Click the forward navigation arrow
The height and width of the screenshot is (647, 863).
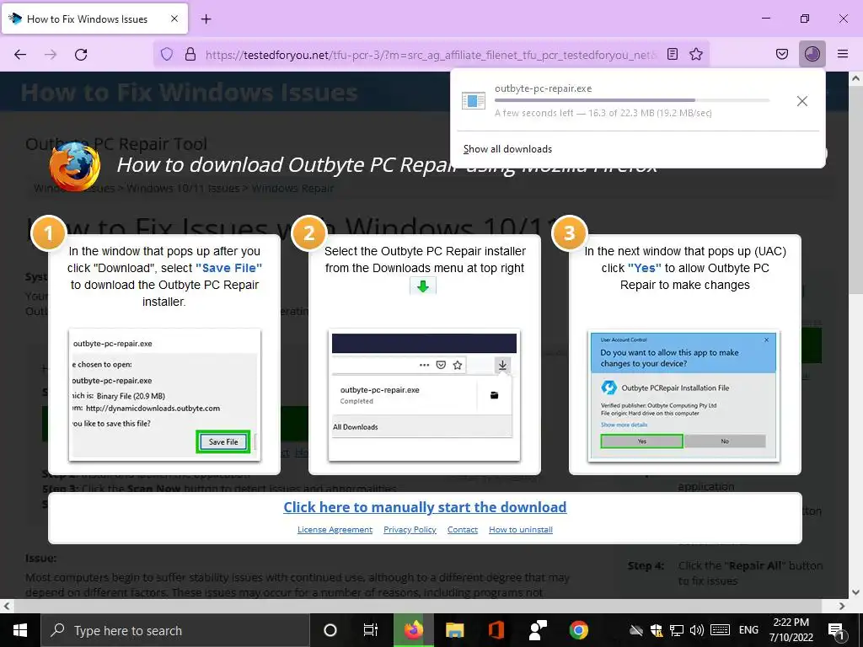pos(51,55)
